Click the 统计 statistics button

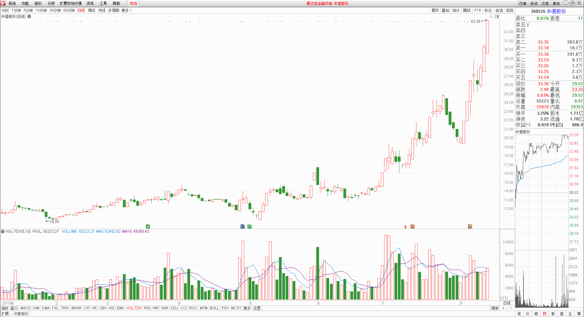tap(456, 10)
